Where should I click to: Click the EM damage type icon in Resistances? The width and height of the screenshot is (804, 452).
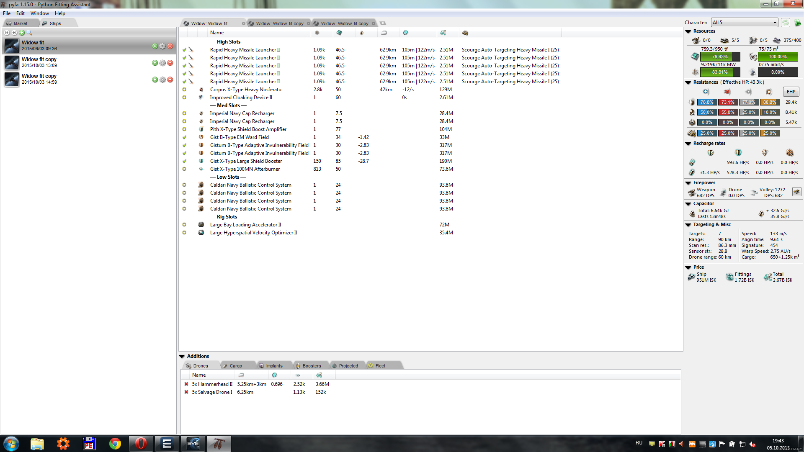point(706,92)
